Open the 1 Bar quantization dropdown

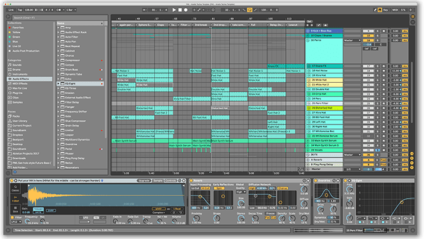click(x=71, y=9)
